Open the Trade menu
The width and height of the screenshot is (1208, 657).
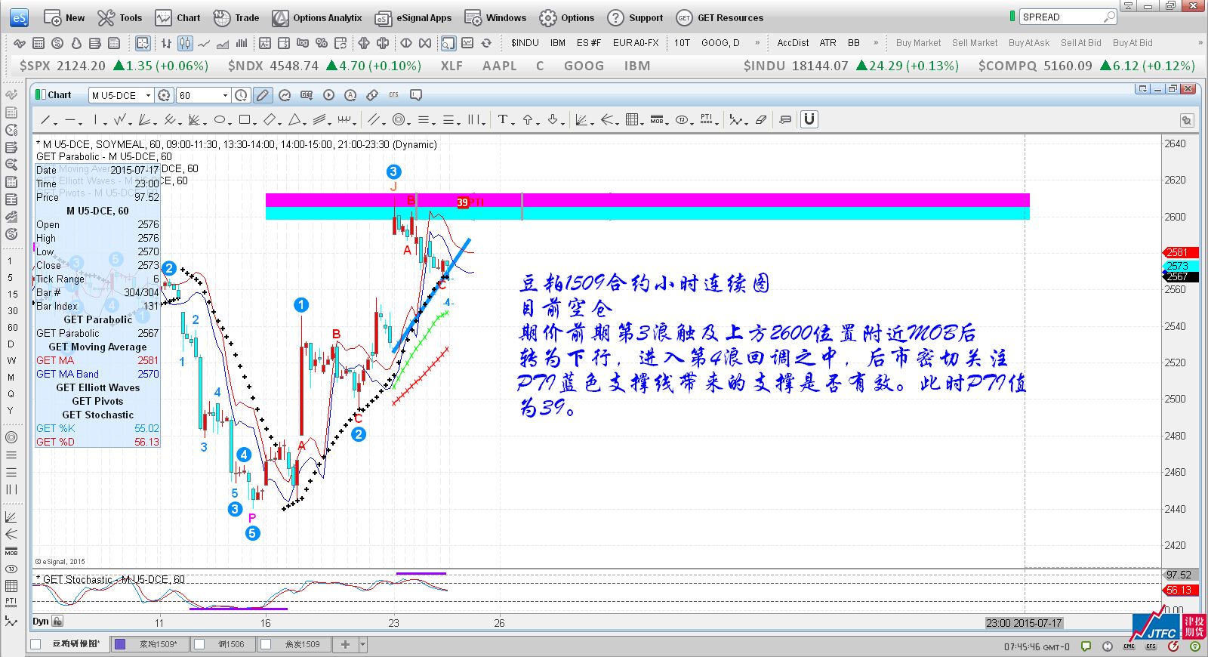[236, 17]
